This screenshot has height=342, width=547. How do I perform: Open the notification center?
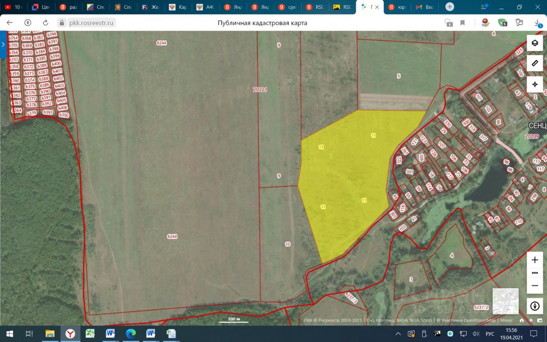[534, 333]
